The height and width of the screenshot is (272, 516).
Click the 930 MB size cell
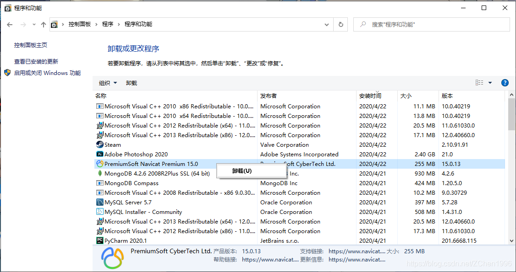pos(425,173)
